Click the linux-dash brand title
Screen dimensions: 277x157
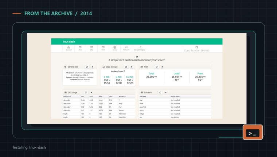pyautogui.click(x=69, y=42)
